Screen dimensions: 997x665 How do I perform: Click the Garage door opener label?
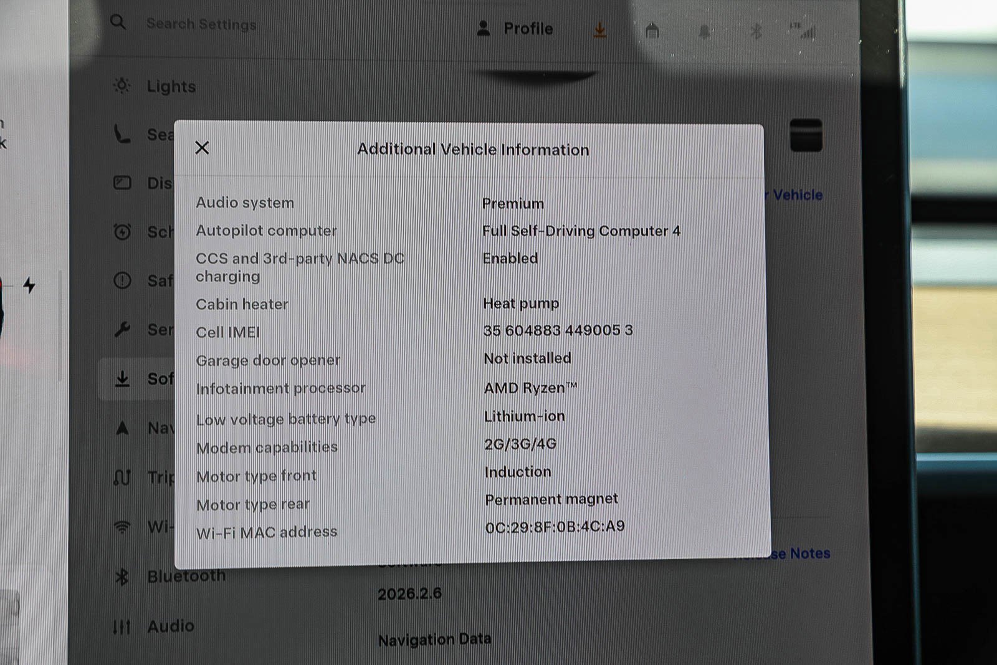click(x=269, y=360)
